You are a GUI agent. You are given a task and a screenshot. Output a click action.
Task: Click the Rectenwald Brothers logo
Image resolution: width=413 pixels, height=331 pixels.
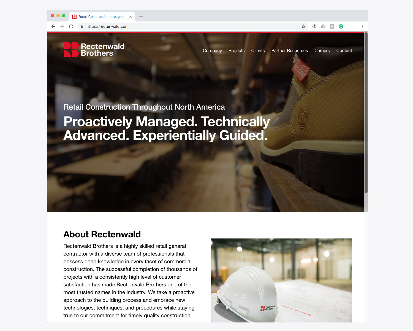point(94,50)
